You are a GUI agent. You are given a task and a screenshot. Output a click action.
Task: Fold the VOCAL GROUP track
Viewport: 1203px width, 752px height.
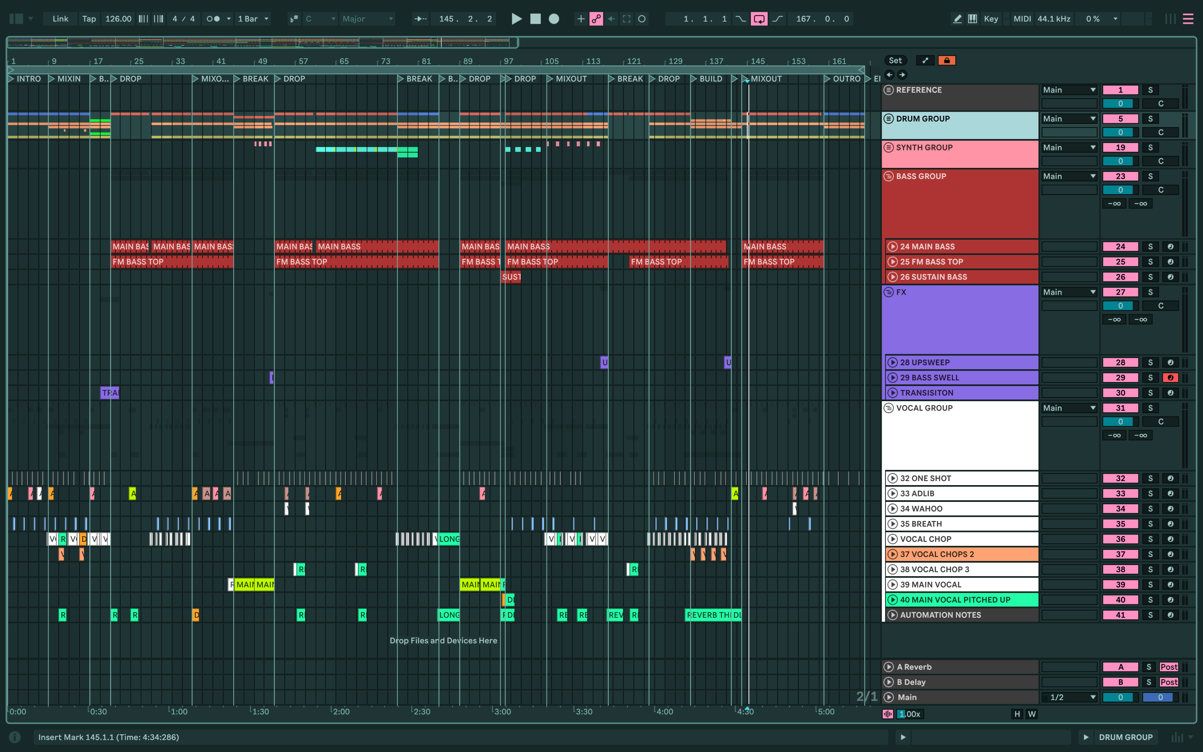point(889,408)
